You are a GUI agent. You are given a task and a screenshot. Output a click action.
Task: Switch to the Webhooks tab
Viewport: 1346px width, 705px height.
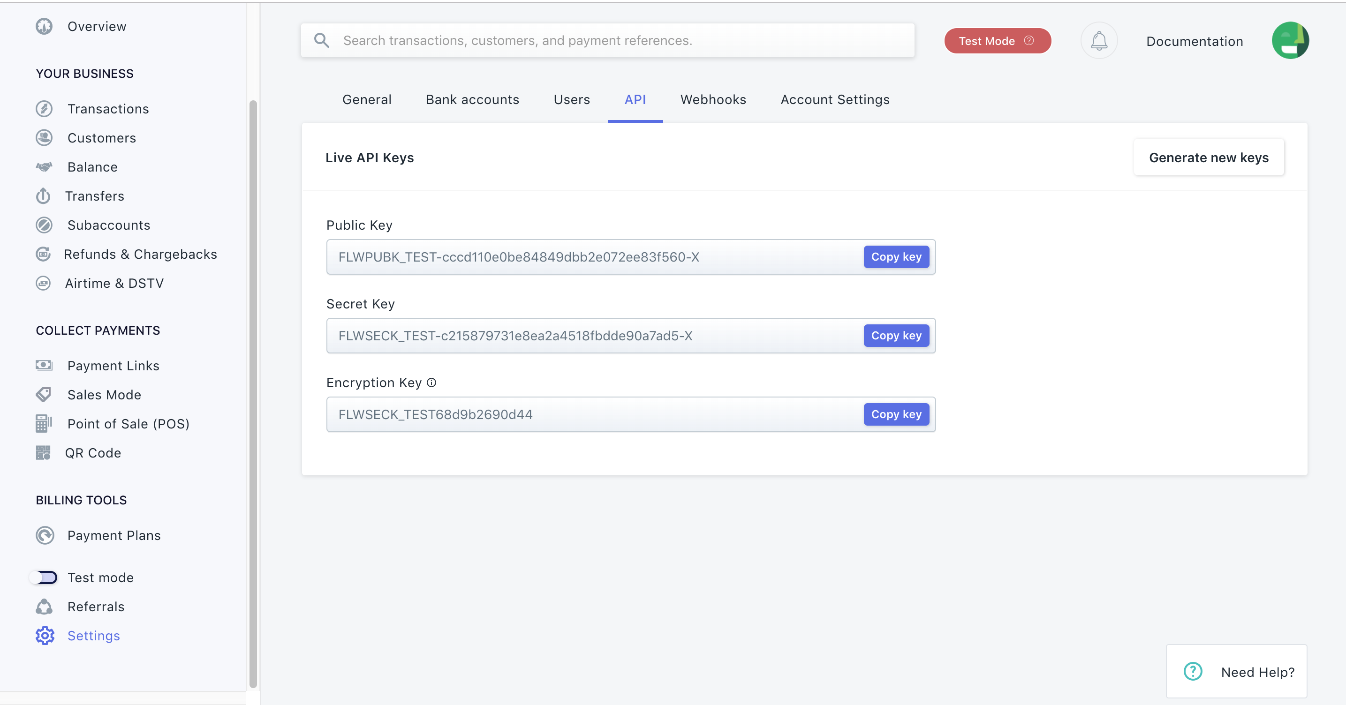[x=713, y=99]
